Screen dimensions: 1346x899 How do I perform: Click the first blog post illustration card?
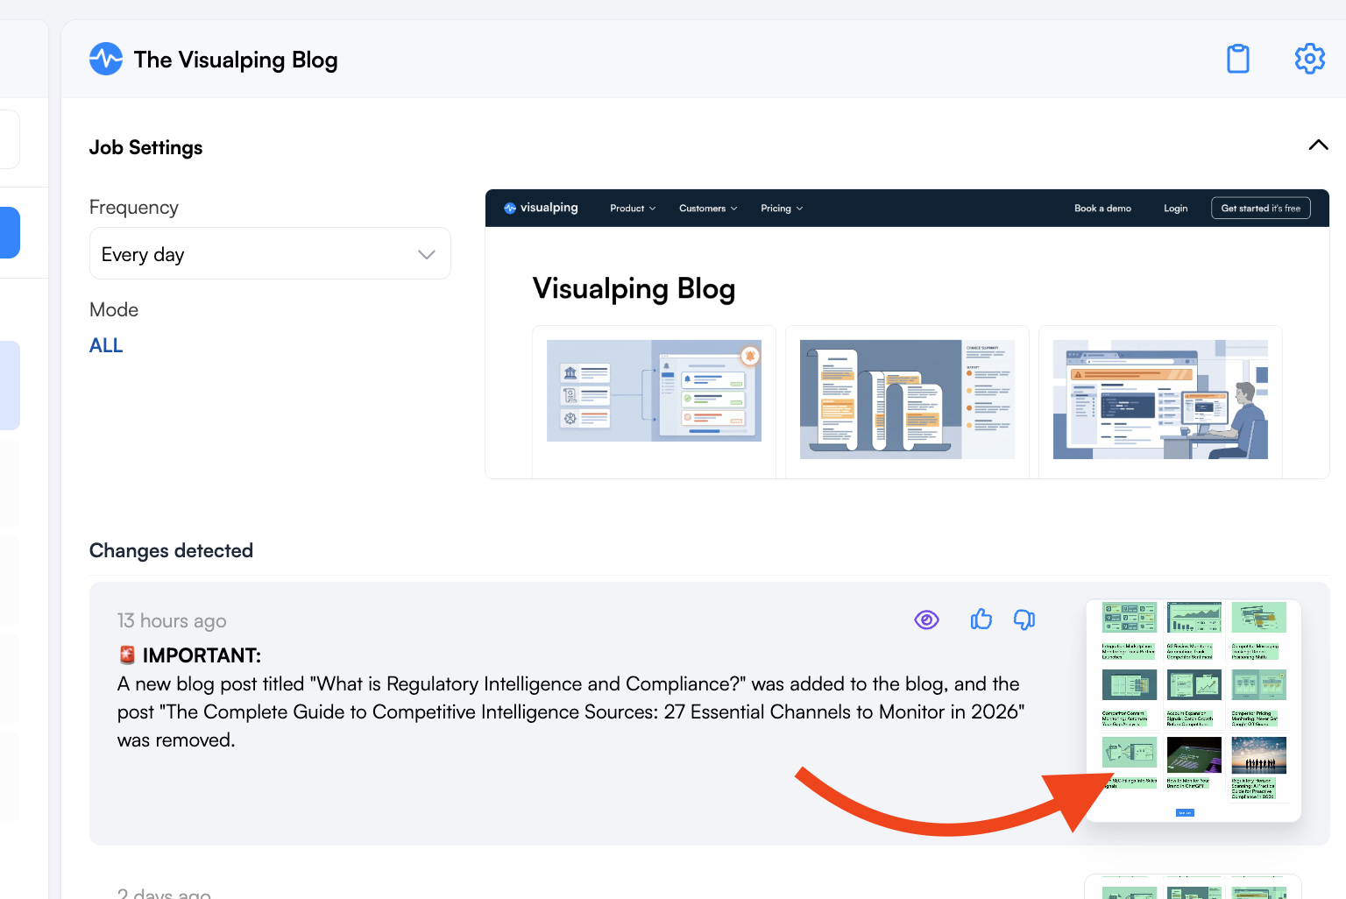tap(654, 391)
